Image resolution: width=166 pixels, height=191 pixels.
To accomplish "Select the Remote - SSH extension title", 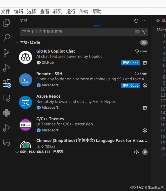I will point(49,74).
